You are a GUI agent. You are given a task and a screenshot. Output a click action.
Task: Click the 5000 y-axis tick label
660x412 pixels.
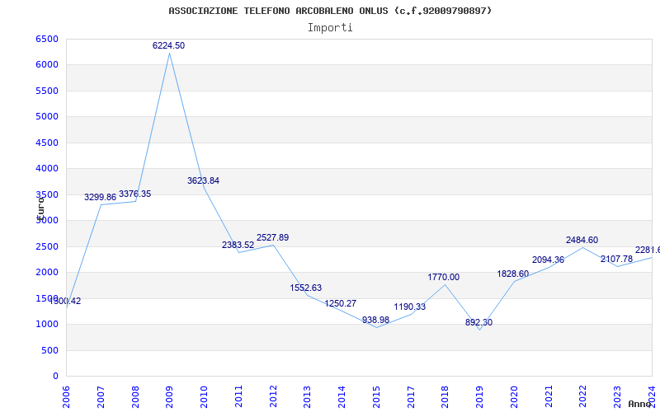click(47, 116)
